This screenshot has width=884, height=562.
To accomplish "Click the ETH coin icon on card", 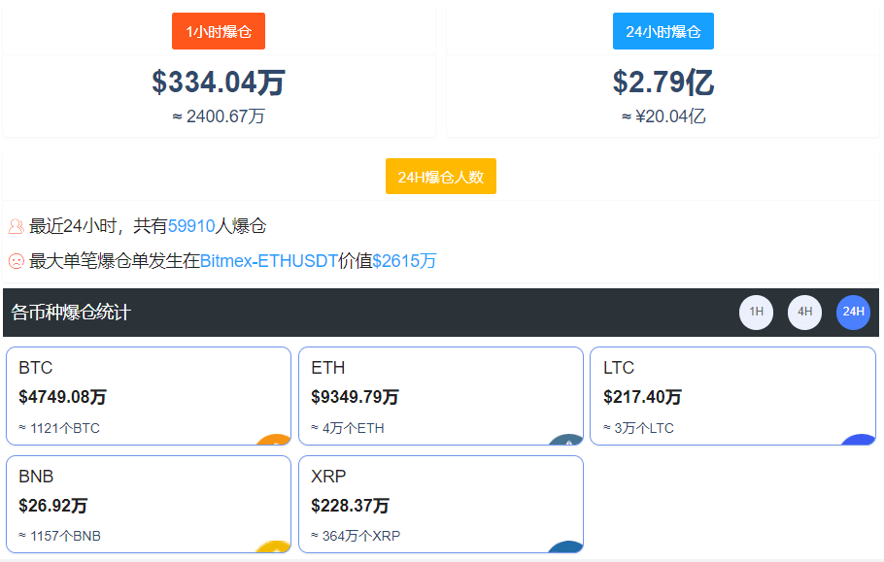I will [x=566, y=440].
